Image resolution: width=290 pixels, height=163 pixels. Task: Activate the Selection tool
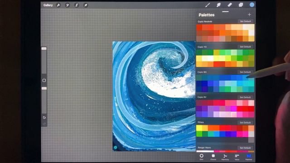point(77,5)
